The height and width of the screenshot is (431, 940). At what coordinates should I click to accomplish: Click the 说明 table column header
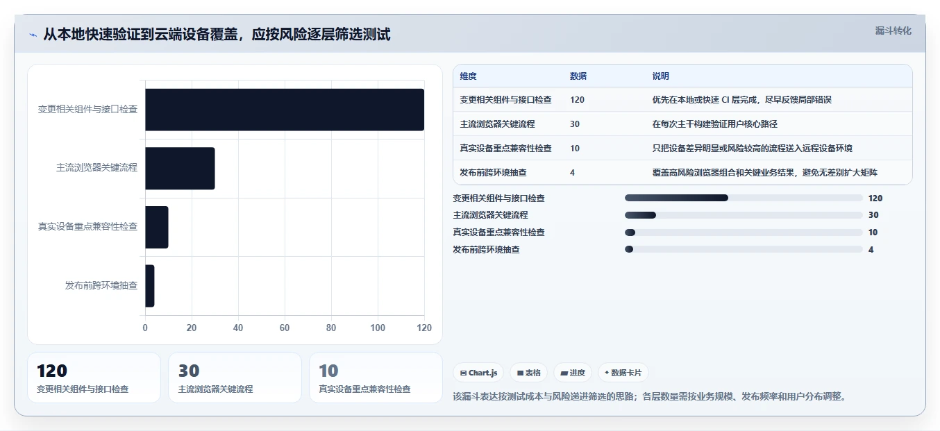click(x=661, y=76)
